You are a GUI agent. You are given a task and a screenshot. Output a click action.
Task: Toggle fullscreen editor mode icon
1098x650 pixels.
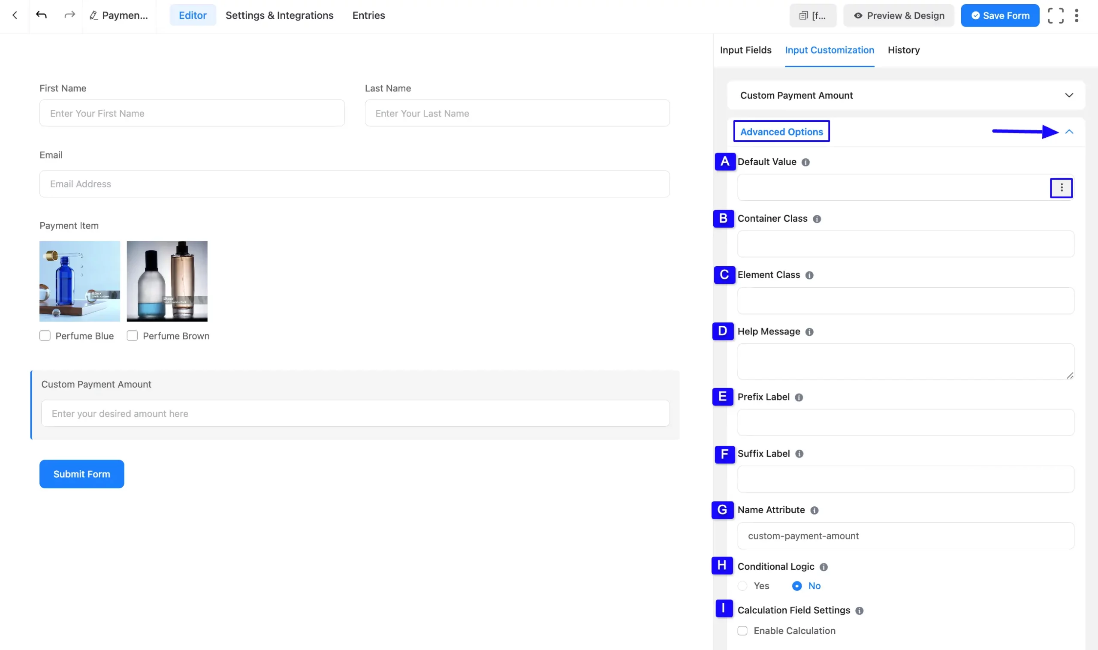pos(1055,15)
